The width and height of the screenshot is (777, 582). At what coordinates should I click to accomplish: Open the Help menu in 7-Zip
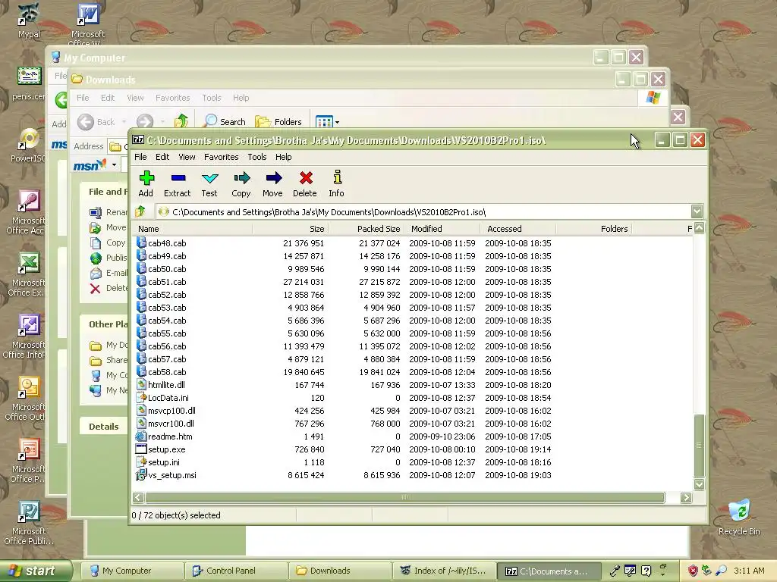tap(283, 157)
